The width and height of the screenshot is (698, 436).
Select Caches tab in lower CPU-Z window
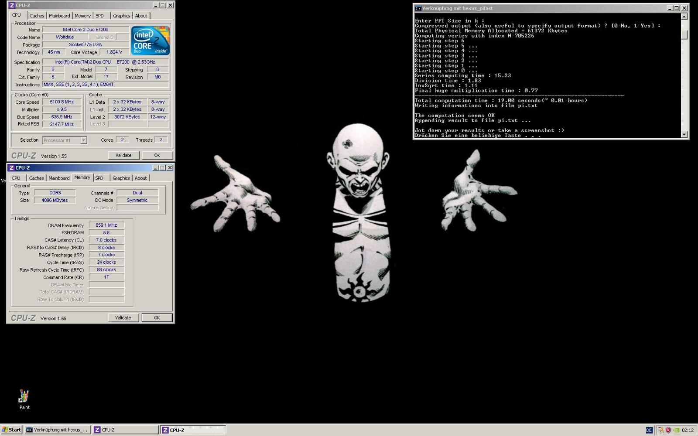[x=36, y=178]
